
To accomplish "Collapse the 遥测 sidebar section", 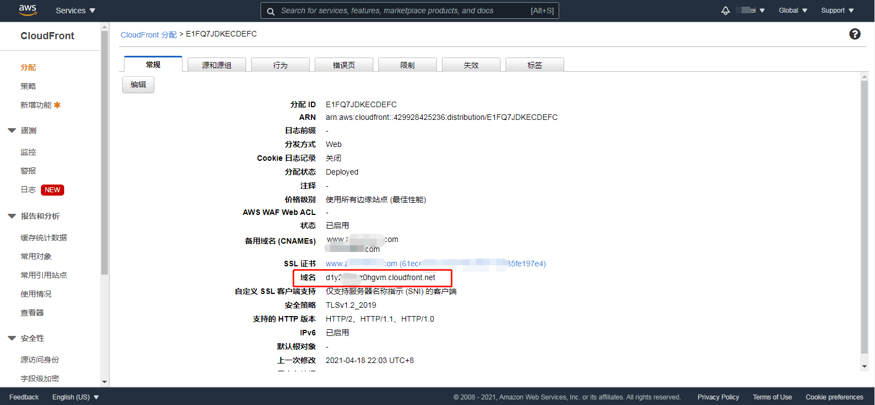I will click(x=12, y=131).
